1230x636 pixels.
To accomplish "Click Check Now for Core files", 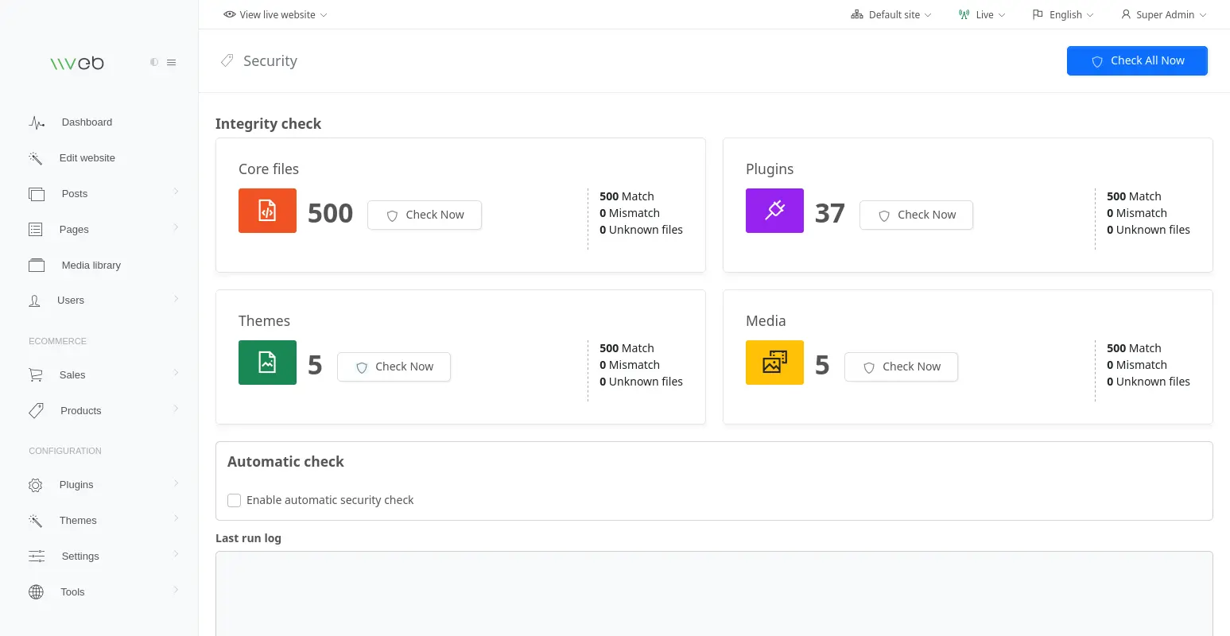I will coord(425,215).
